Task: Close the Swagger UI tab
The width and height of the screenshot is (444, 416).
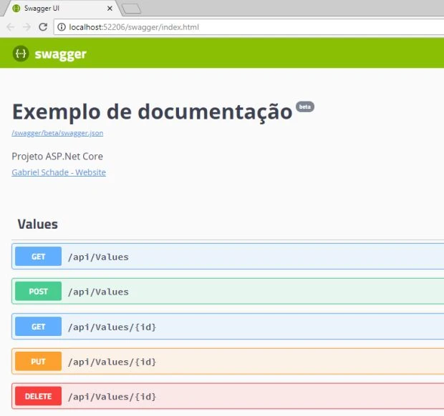Action: click(110, 9)
